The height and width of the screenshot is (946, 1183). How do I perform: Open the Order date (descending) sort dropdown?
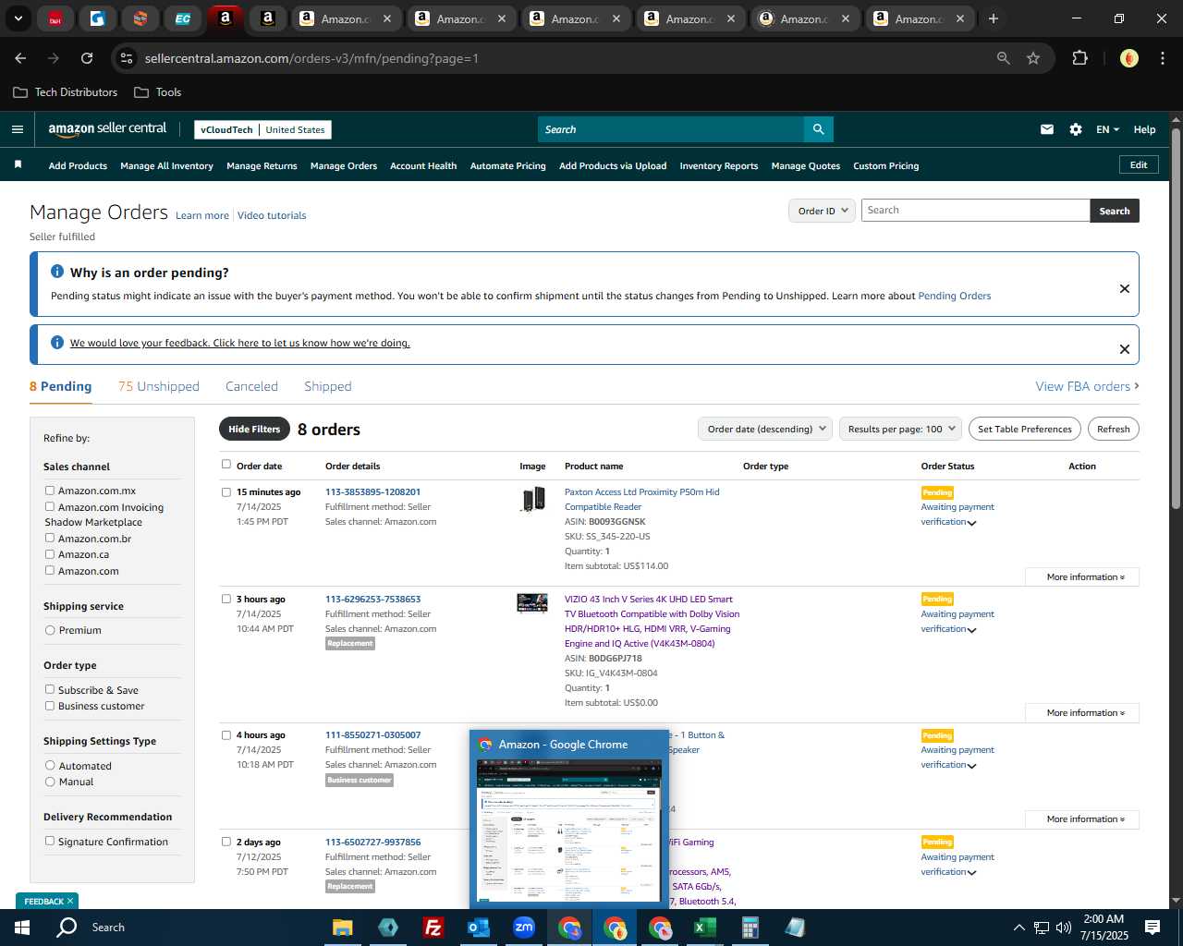[x=766, y=429]
